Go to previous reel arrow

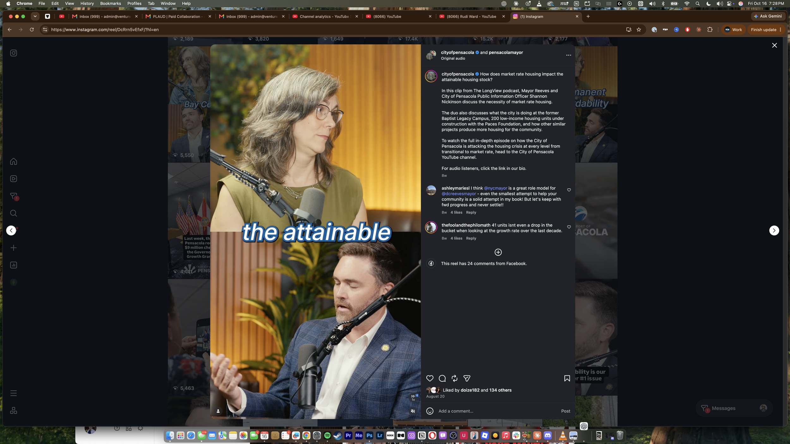[x=11, y=230]
